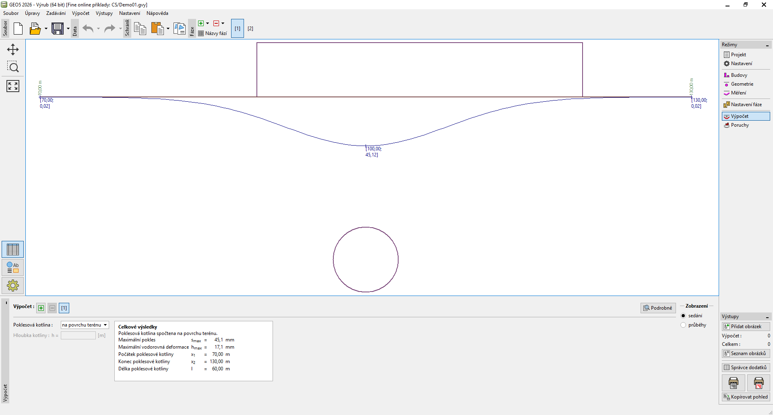Open drawing settings gear icon
Image resolution: width=773 pixels, height=415 pixels.
click(13, 286)
